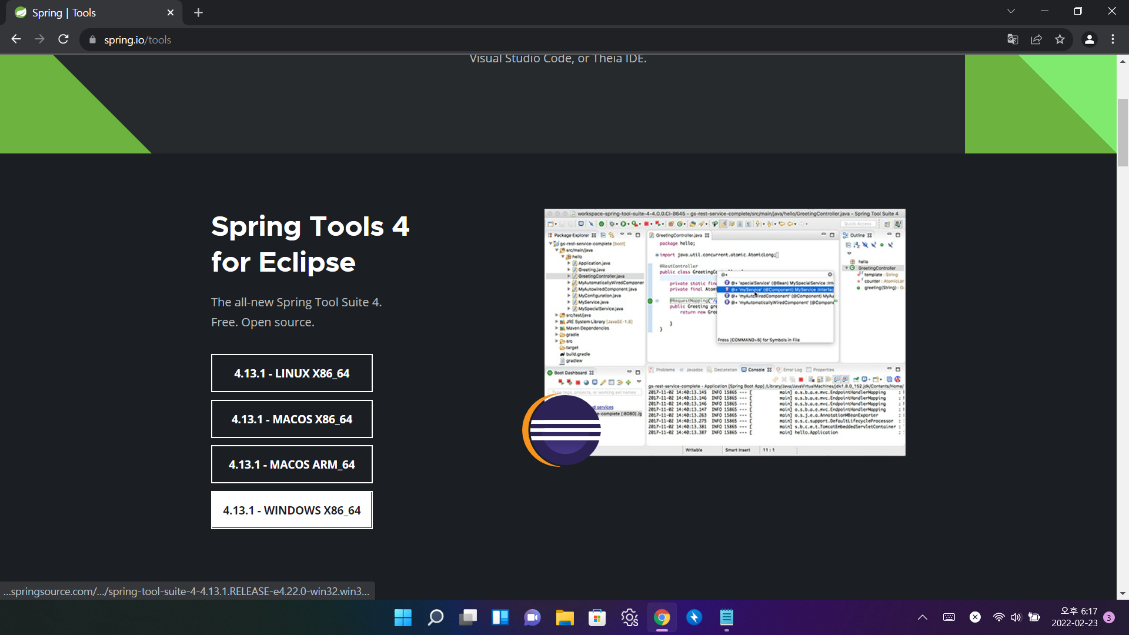The image size is (1129, 635).
Task: Open the Chrome three-dot menu
Action: [x=1113, y=39]
